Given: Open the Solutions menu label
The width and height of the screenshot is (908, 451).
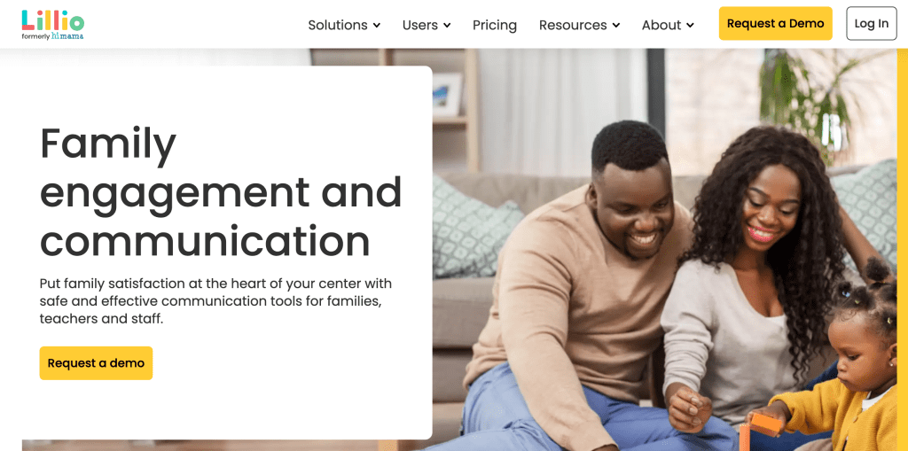Looking at the screenshot, I should click(338, 25).
